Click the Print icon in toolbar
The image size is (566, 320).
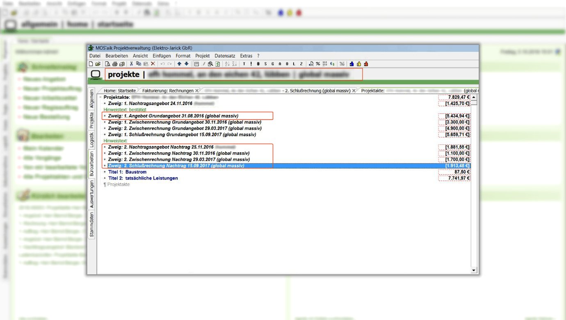pos(115,64)
